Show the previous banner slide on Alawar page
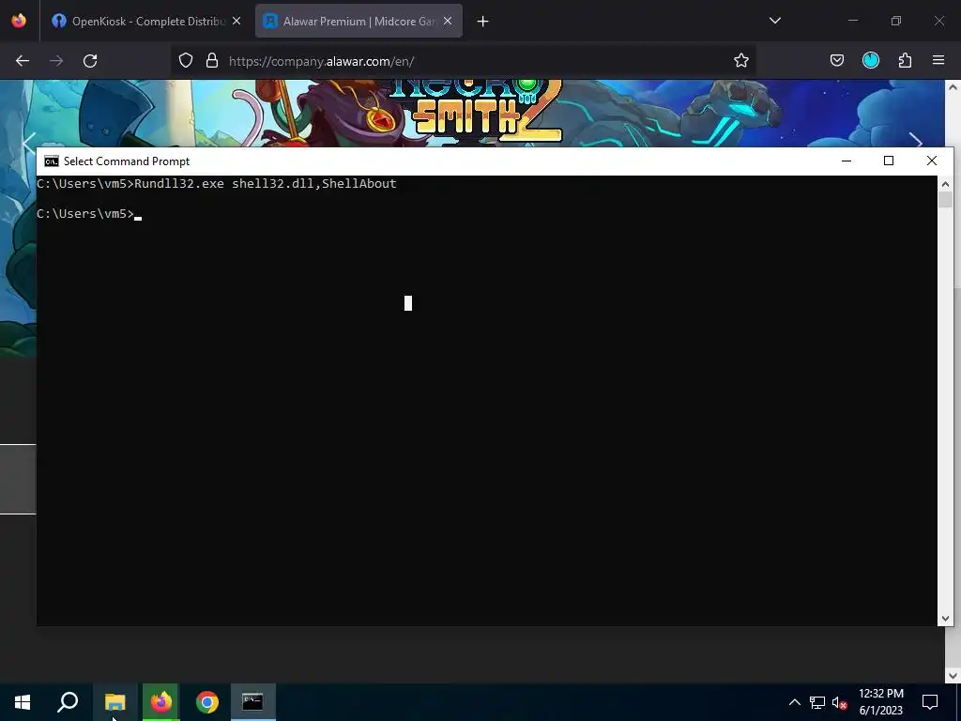961x721 pixels. pyautogui.click(x=29, y=143)
